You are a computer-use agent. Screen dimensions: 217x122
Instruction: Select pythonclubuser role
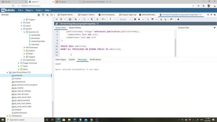[20, 113]
